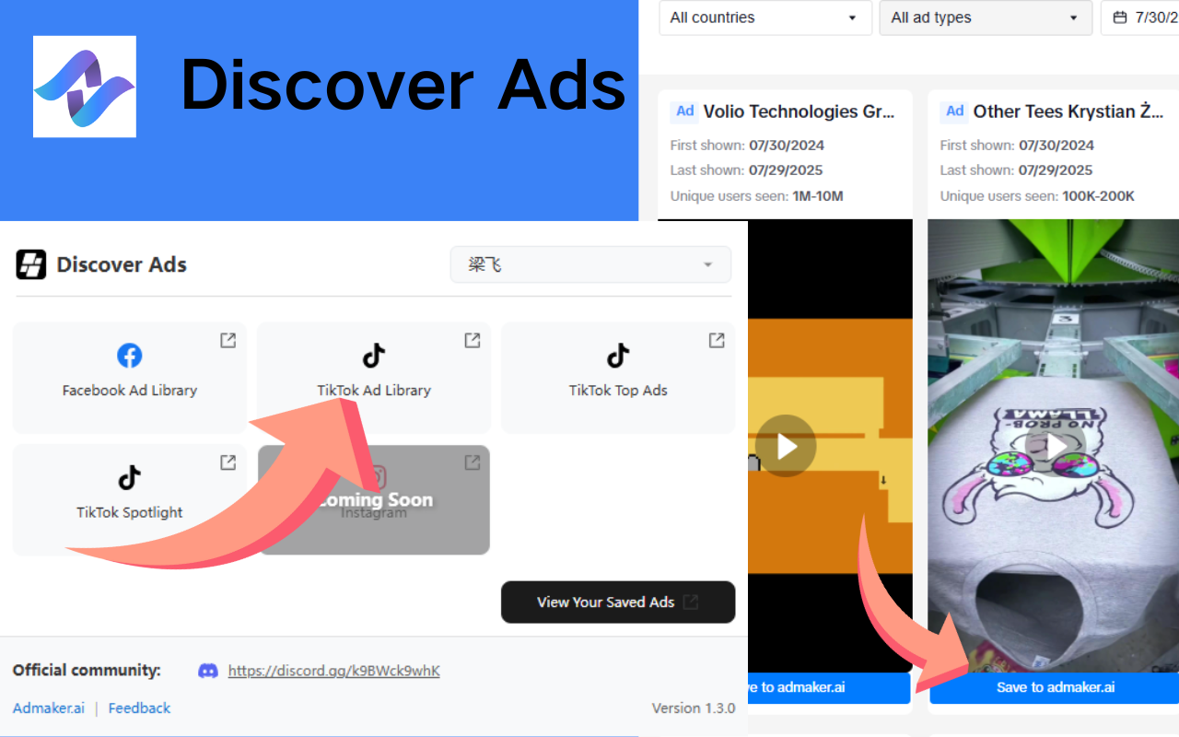Open the account dropdown showing 梁飞
This screenshot has width=1179, height=737.
click(590, 264)
